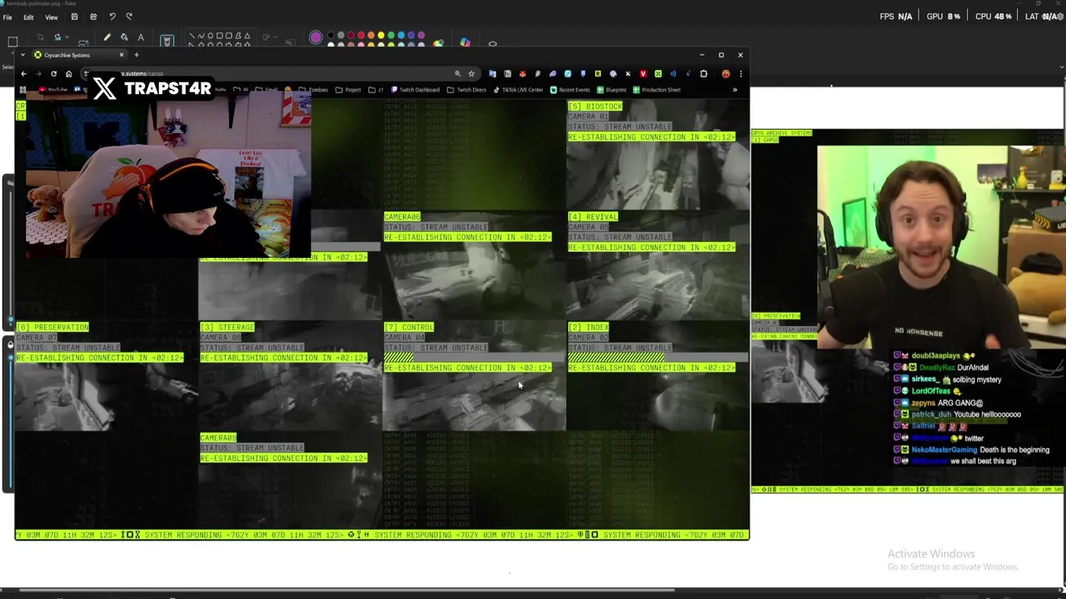Open the Brushes tool in Paint

(167, 40)
